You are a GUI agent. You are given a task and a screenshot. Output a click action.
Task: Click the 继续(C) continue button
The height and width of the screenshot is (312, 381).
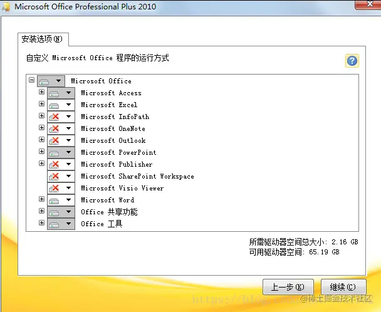(x=343, y=287)
